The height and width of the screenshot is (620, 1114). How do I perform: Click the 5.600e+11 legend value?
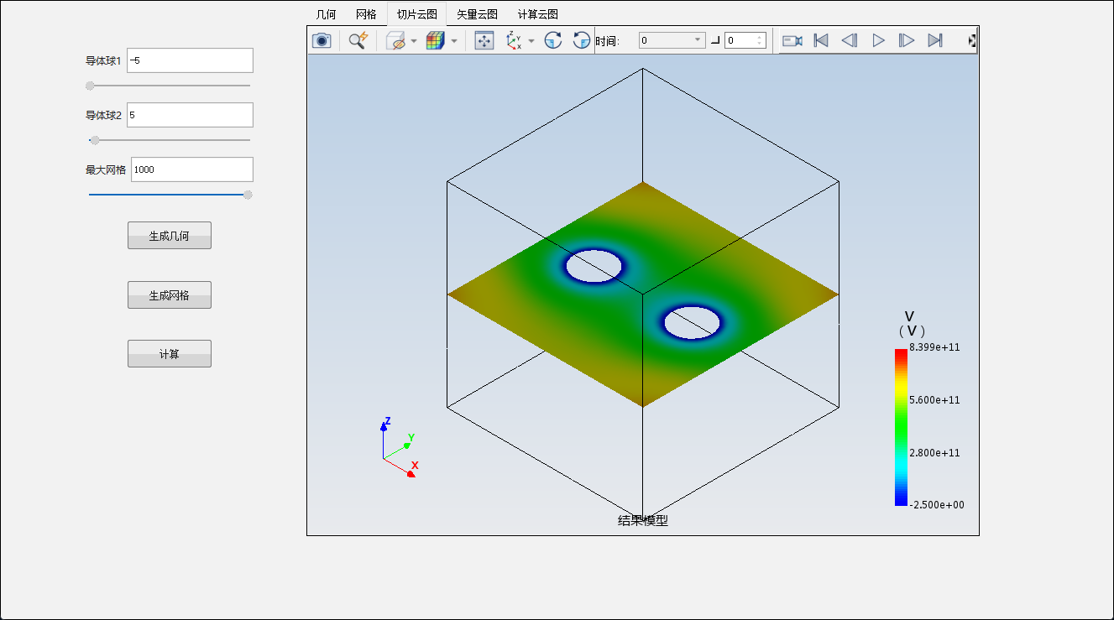[934, 400]
